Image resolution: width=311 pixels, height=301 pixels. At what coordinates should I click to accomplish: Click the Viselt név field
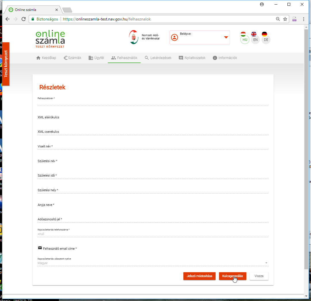pos(153,146)
